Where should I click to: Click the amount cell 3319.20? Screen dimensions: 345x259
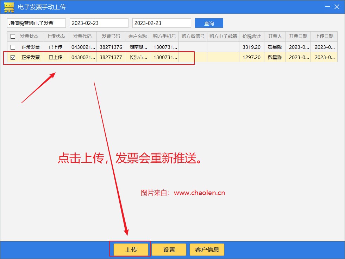point(252,47)
